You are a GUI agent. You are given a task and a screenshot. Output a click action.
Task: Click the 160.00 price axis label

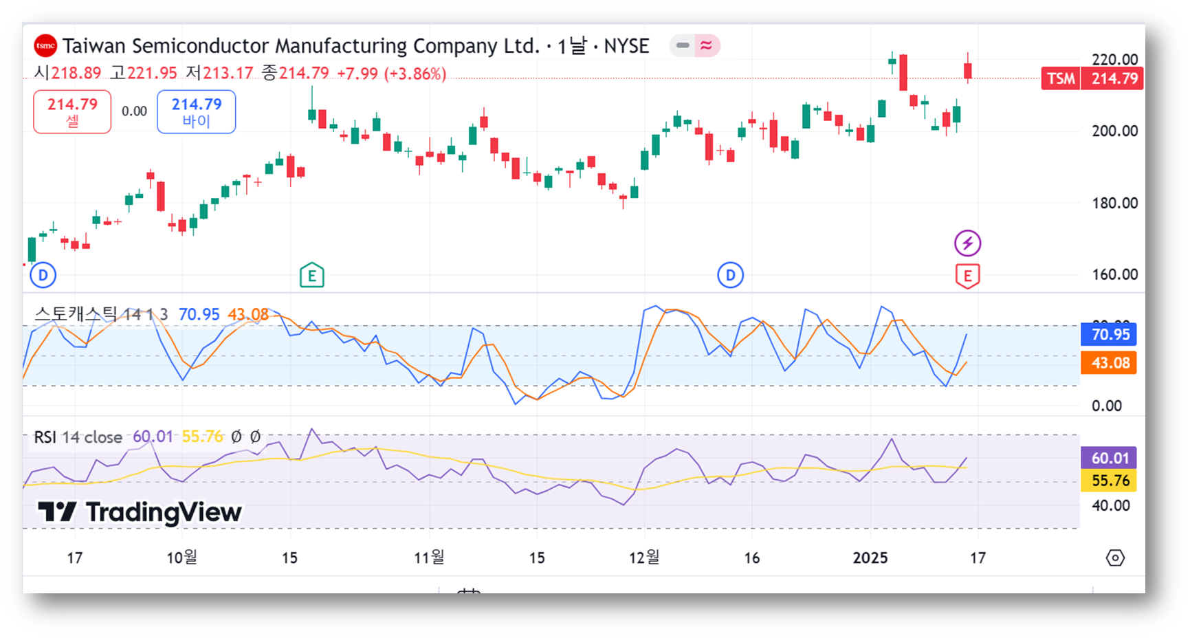click(x=1114, y=274)
